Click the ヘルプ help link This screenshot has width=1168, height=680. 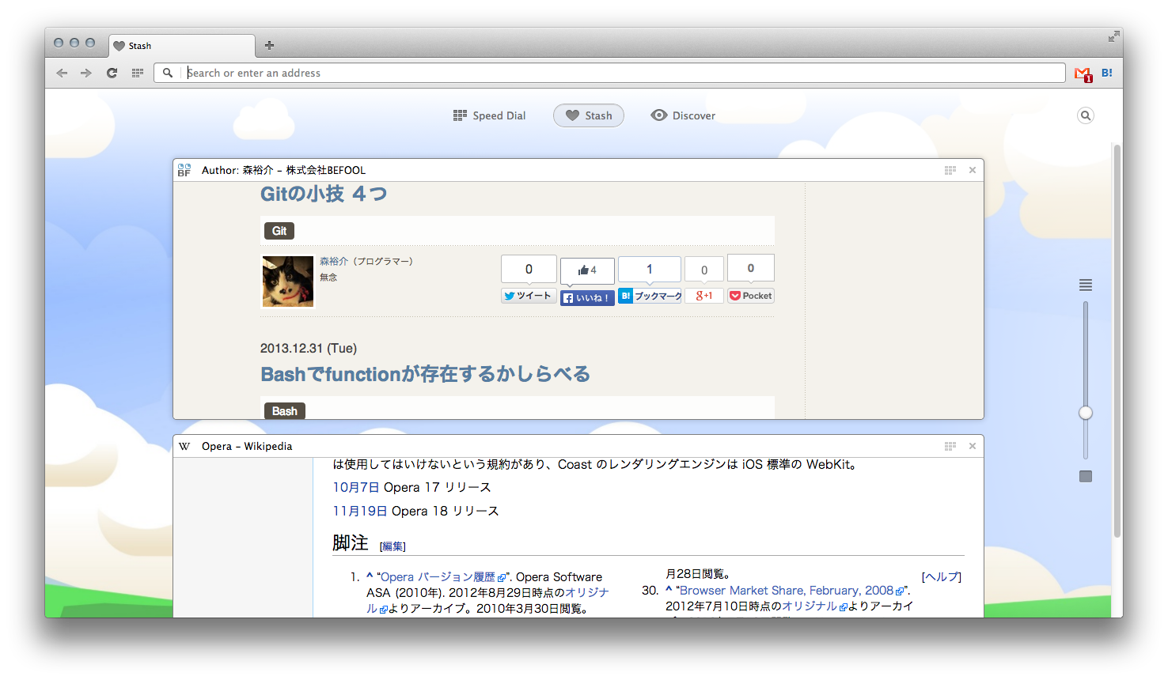point(942,577)
